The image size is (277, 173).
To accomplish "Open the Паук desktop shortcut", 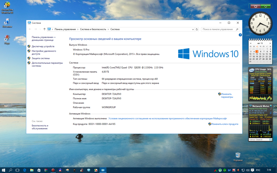I will pyautogui.click(x=7, y=40).
